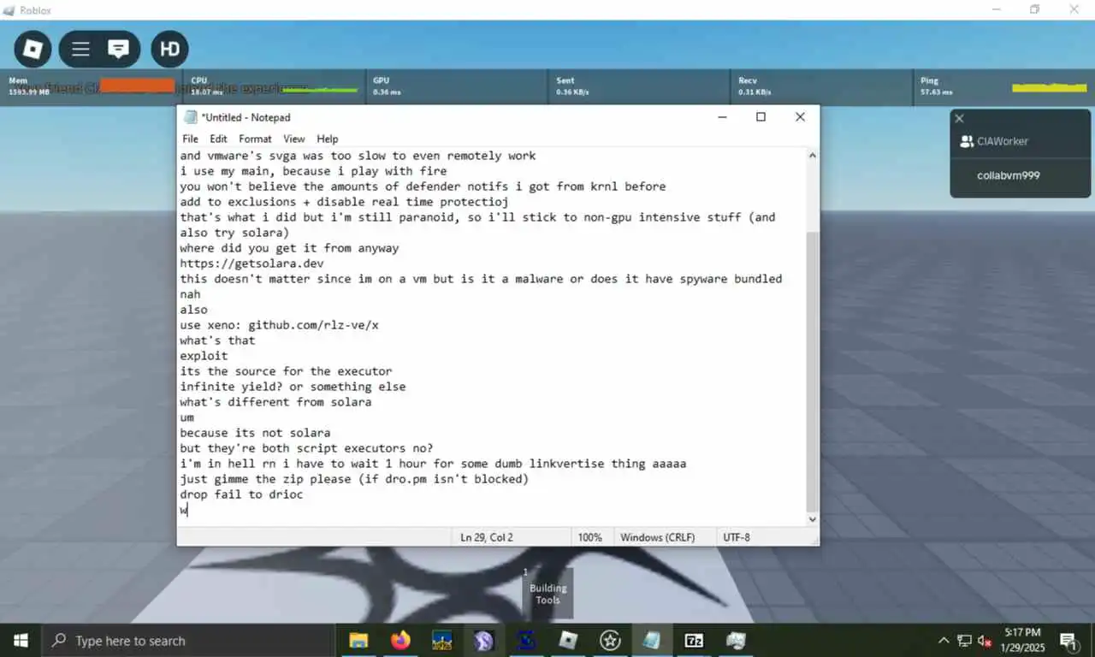Click the network tray icon

click(x=964, y=640)
